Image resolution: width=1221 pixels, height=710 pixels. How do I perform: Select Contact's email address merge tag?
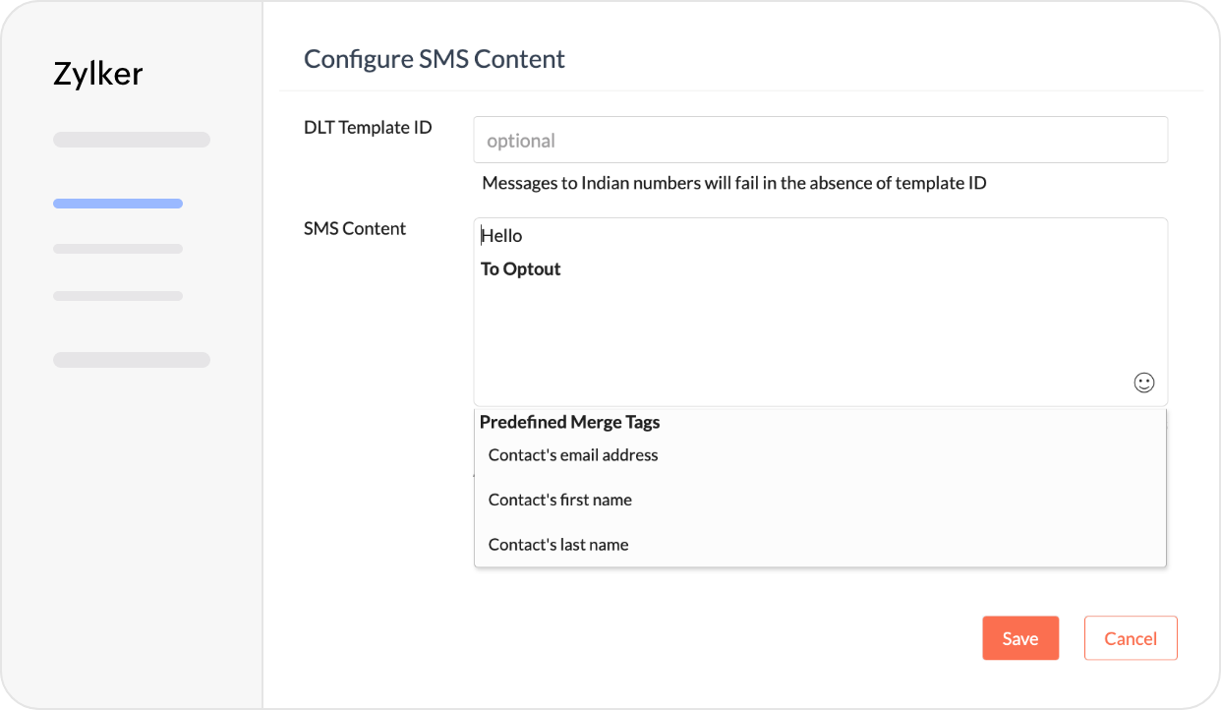(573, 455)
